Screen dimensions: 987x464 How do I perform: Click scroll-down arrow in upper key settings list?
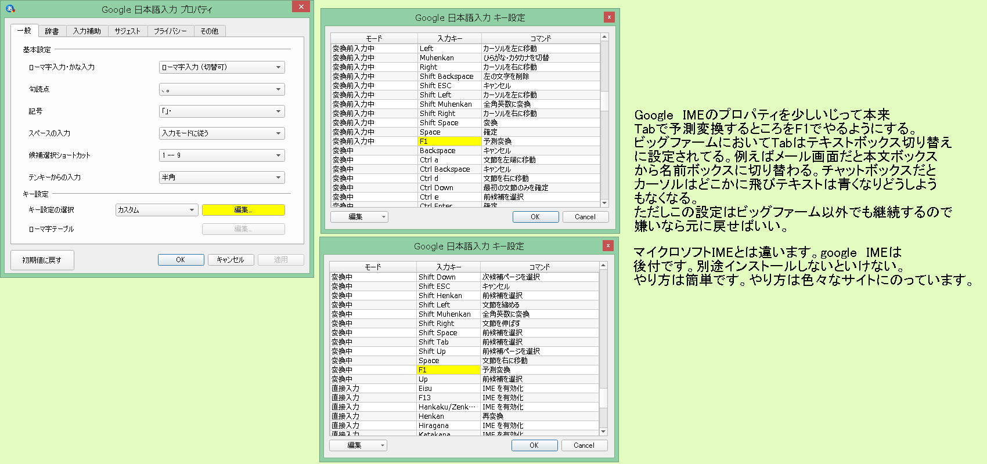[x=604, y=203]
